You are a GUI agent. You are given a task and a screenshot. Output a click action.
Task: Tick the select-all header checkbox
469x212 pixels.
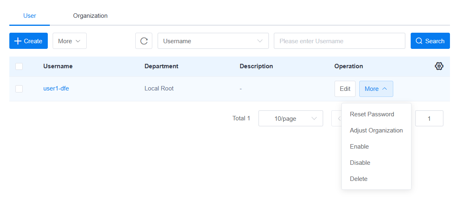(x=19, y=66)
